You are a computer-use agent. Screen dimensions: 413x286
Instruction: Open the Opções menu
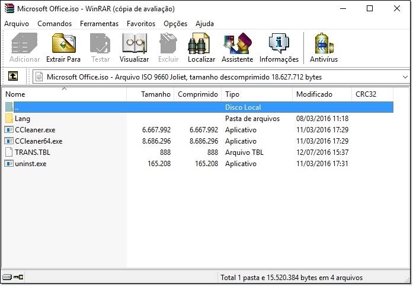tap(175, 24)
